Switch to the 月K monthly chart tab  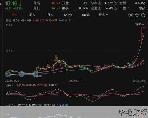pyautogui.click(x=50, y=15)
